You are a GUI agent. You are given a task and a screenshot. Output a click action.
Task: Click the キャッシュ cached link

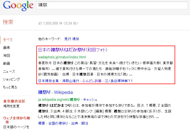(x=90, y=100)
